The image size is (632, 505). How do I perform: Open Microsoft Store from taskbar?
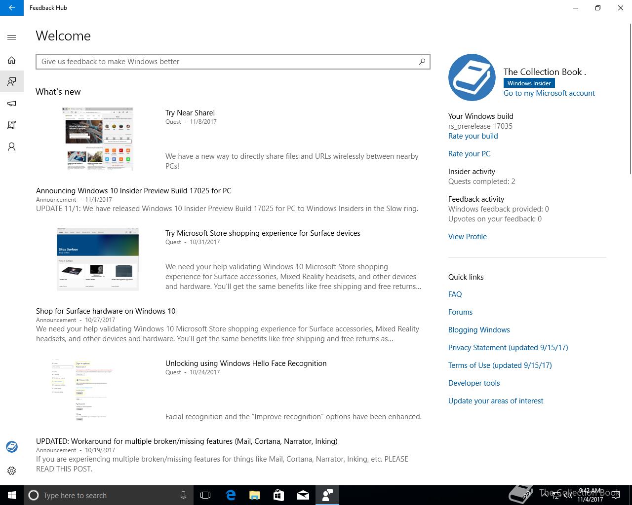(279, 495)
